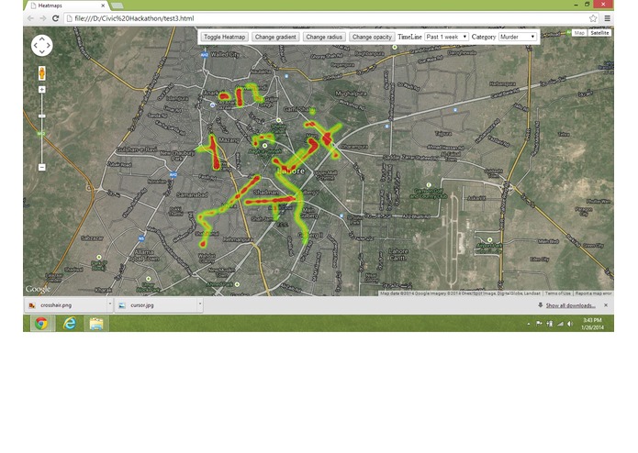
Task: Click the zoom slider handle
Action: [42, 116]
